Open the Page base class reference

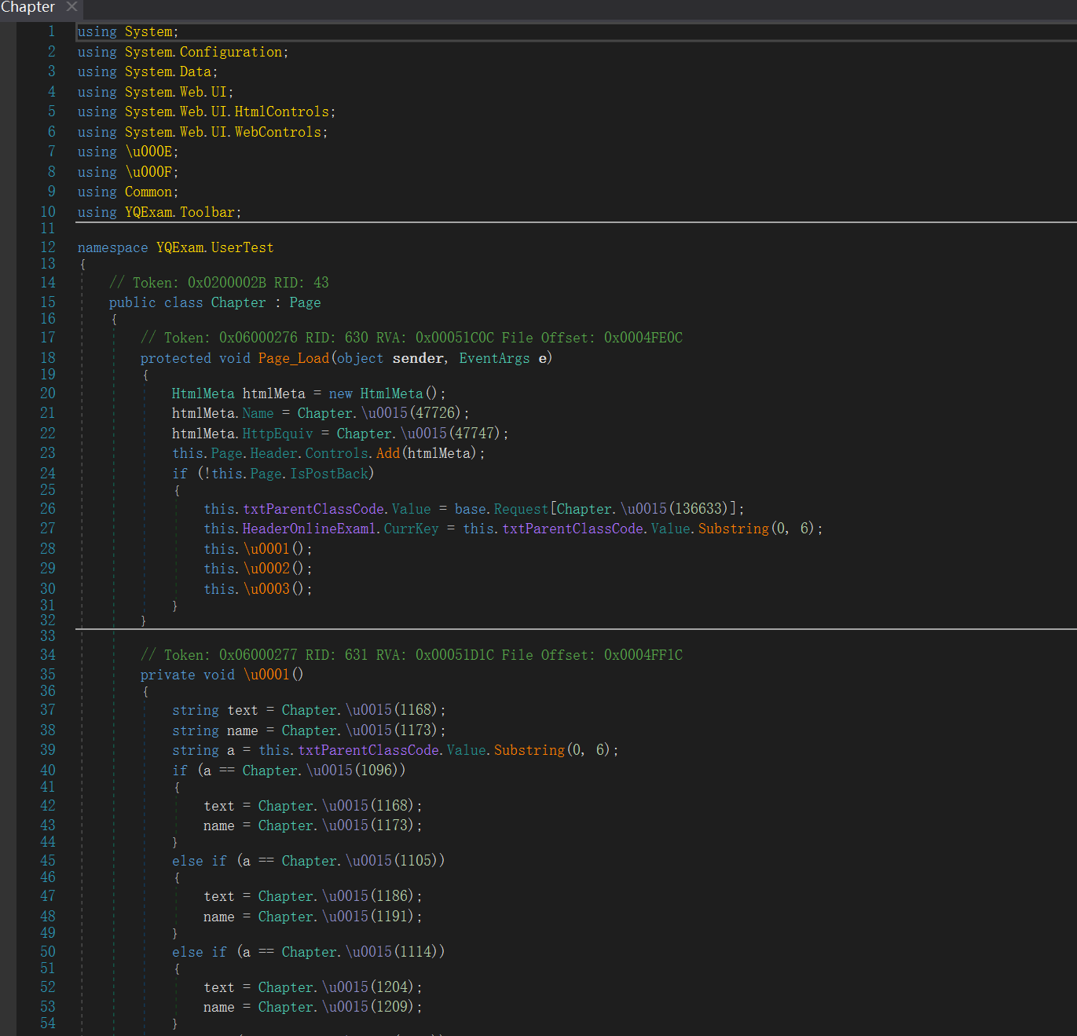pyautogui.click(x=305, y=303)
